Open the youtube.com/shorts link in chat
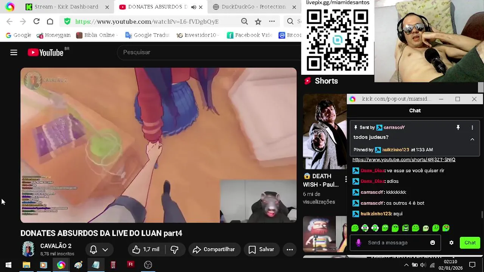Image resolution: width=484 pixels, height=272 pixels. point(404,160)
